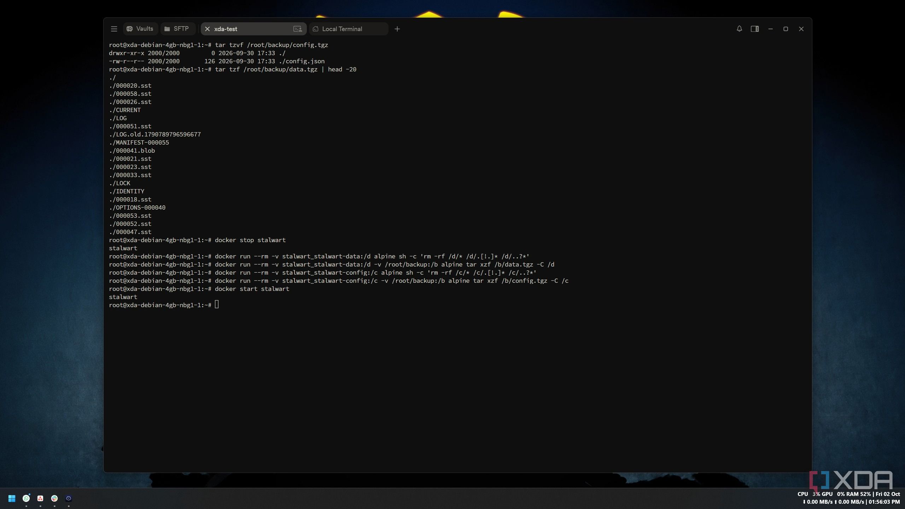Image resolution: width=905 pixels, height=509 pixels.
Task: Click the './000041.blob' output line
Action: (132, 151)
